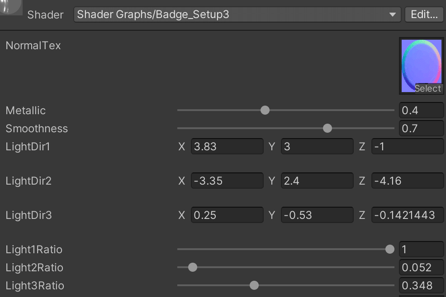This screenshot has width=446, height=297.
Task: Click the Light2Ratio value field showing 0.052
Action: (422, 268)
